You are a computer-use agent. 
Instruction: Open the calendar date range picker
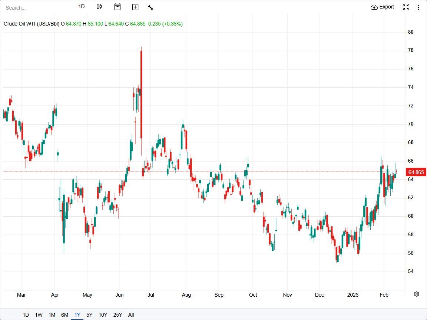click(117, 7)
